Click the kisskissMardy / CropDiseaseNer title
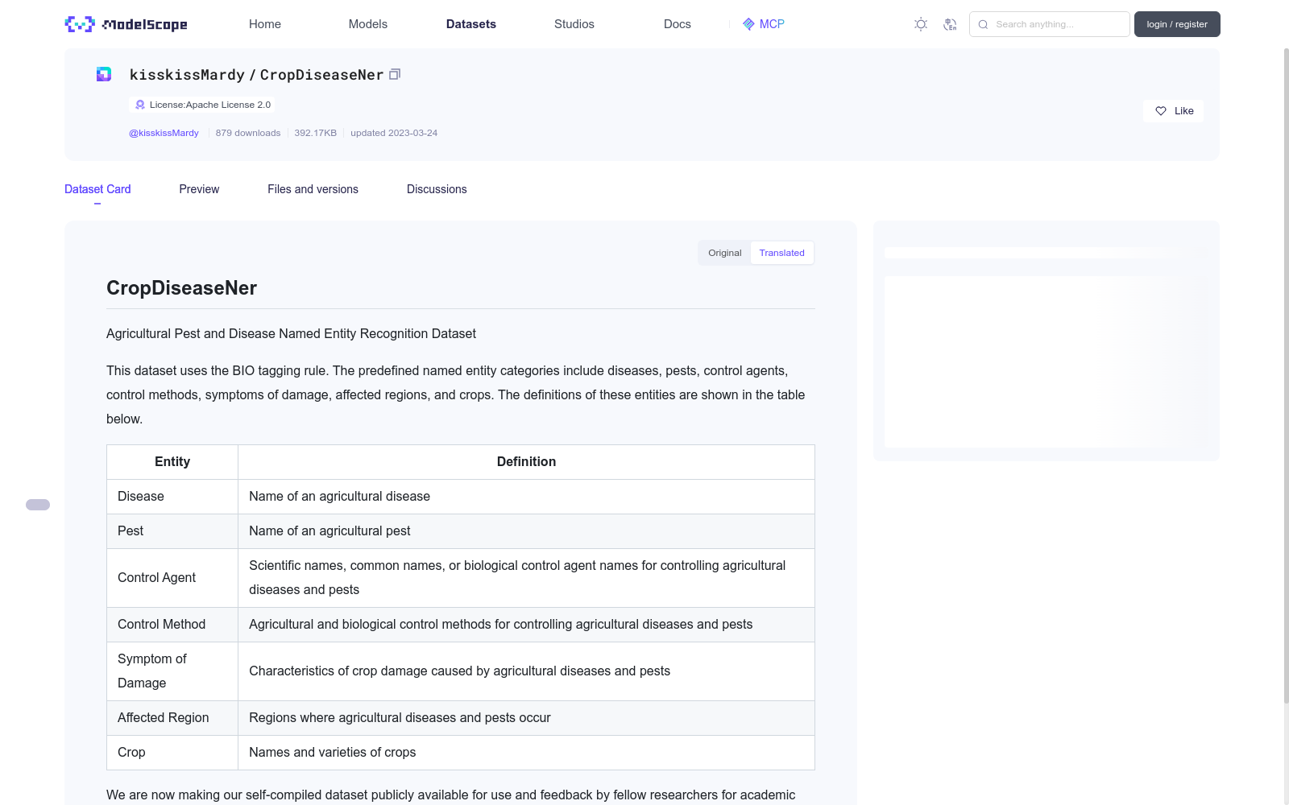This screenshot has width=1289, height=805. [x=256, y=74]
